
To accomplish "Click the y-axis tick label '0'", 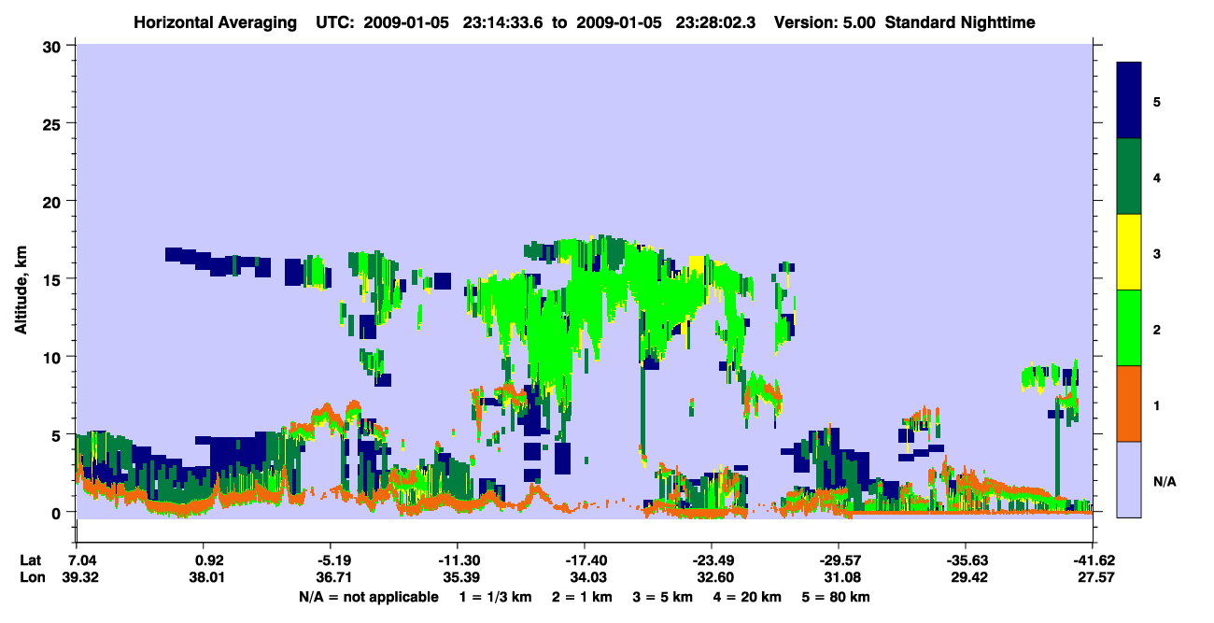I will click(x=58, y=513).
